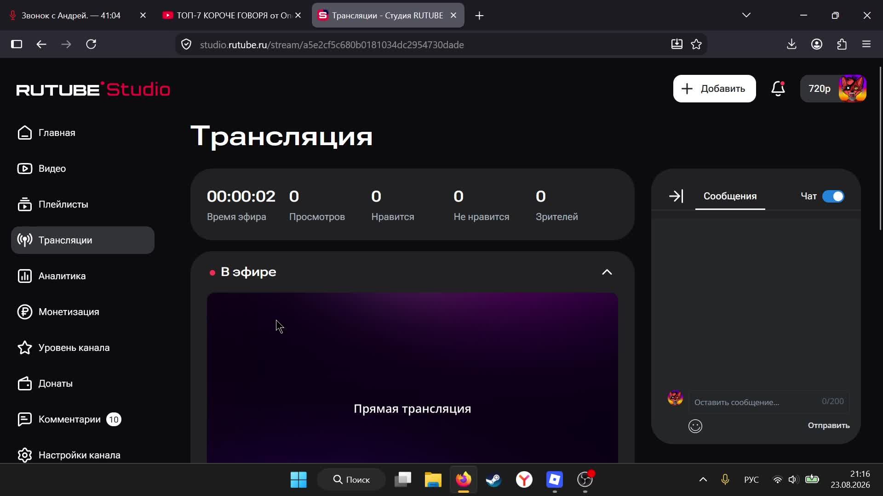Reload the current page
The image size is (883, 496).
click(91, 45)
